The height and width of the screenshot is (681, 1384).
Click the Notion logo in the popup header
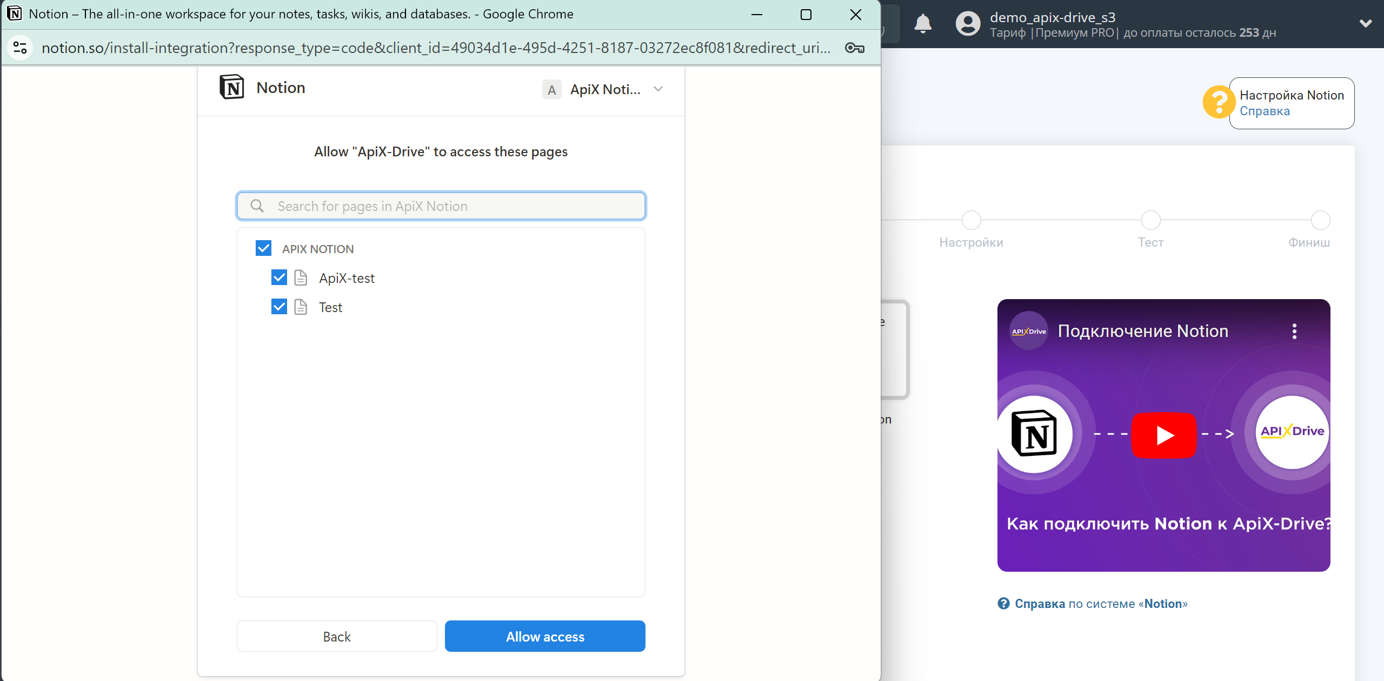[x=232, y=87]
